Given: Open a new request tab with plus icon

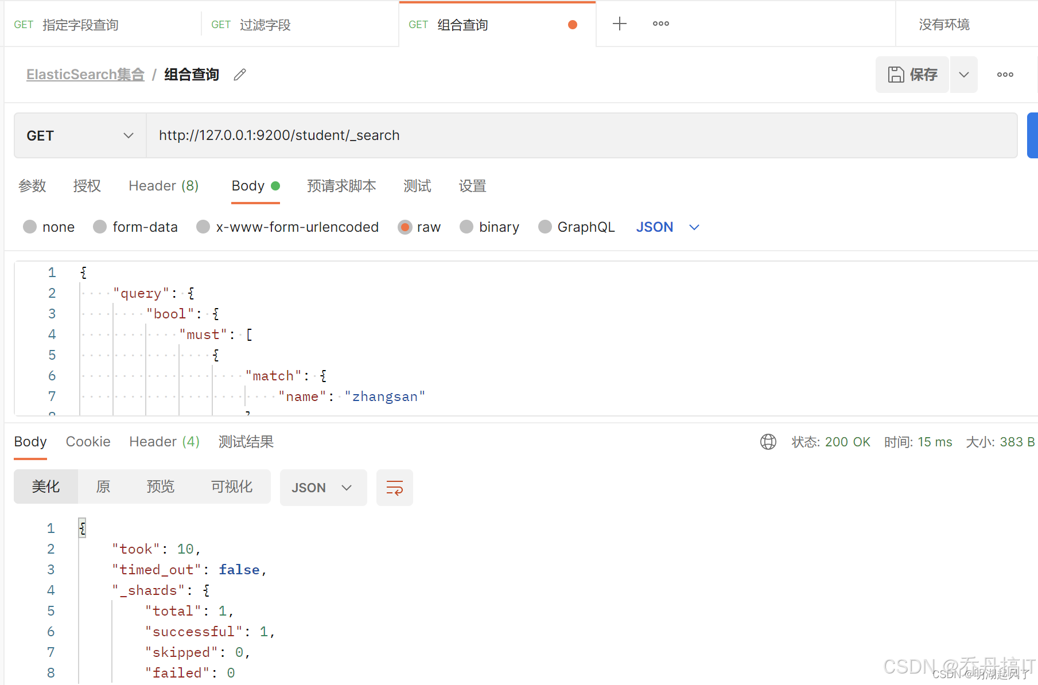Looking at the screenshot, I should point(620,24).
